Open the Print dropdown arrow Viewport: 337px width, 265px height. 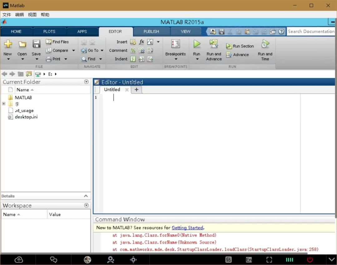tap(66, 59)
